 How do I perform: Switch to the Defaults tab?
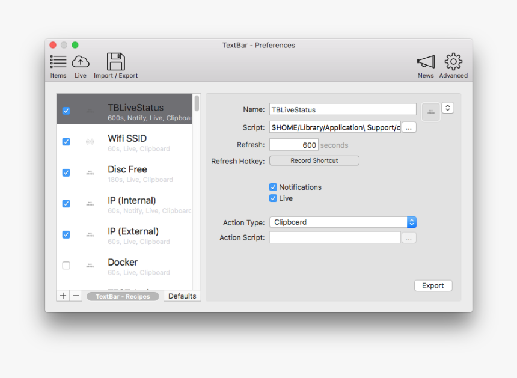click(182, 296)
